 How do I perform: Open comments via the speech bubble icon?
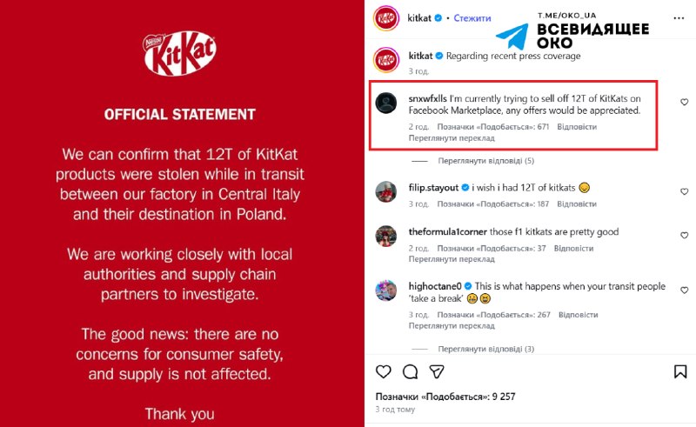click(411, 371)
